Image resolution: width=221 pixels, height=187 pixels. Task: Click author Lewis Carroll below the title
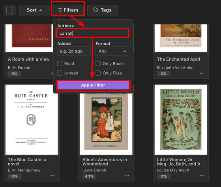pos(94,170)
